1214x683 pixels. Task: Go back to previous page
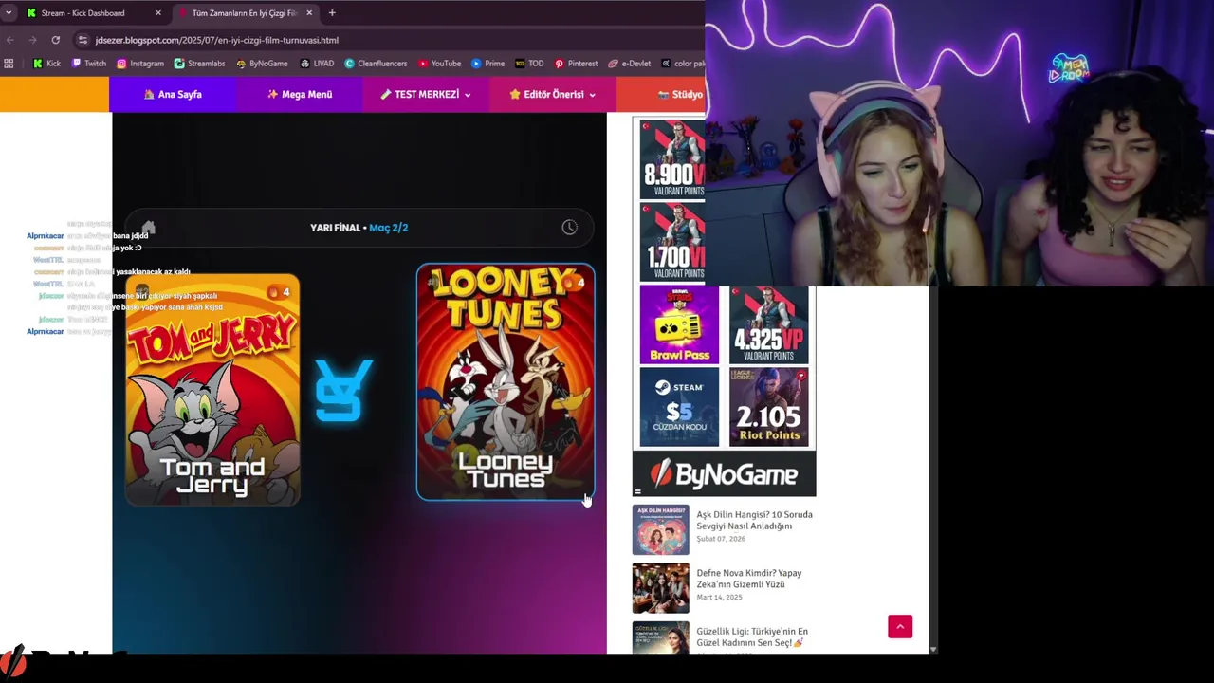point(10,40)
